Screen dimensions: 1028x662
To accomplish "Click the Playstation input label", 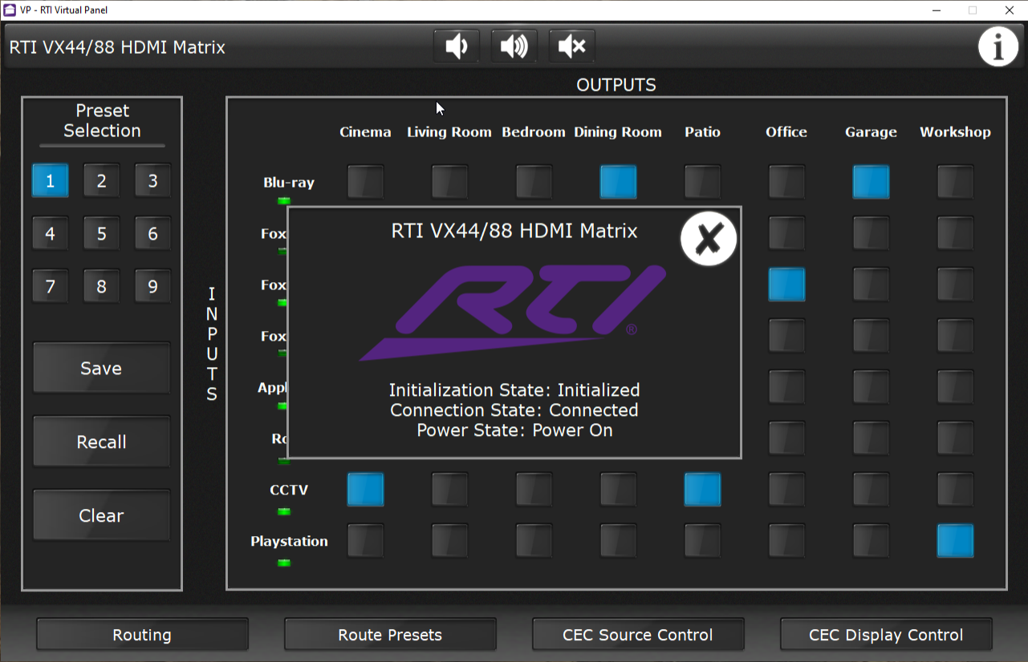I will [x=289, y=541].
